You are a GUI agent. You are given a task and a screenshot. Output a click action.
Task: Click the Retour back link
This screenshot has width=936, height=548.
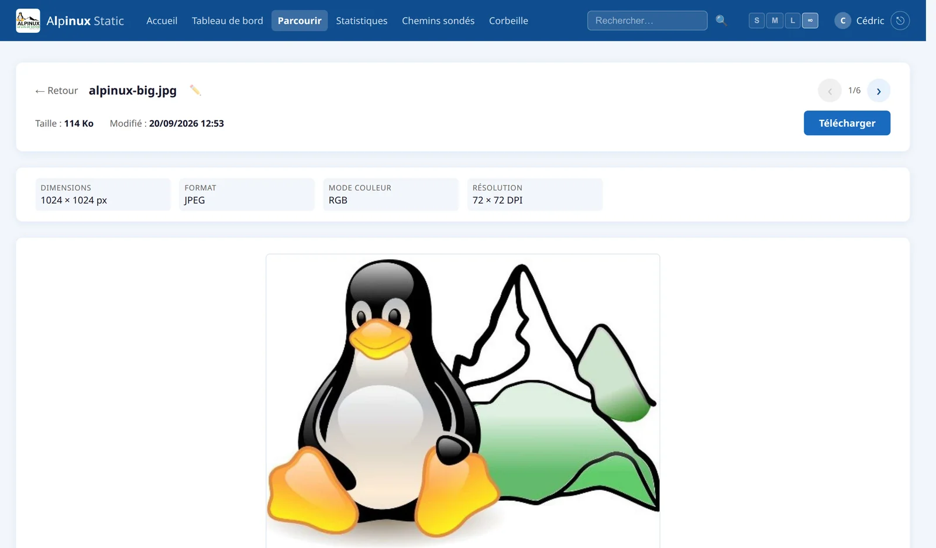[x=56, y=91]
